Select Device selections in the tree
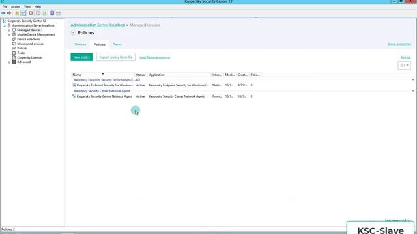This screenshot has width=417, height=234. pyautogui.click(x=29, y=39)
